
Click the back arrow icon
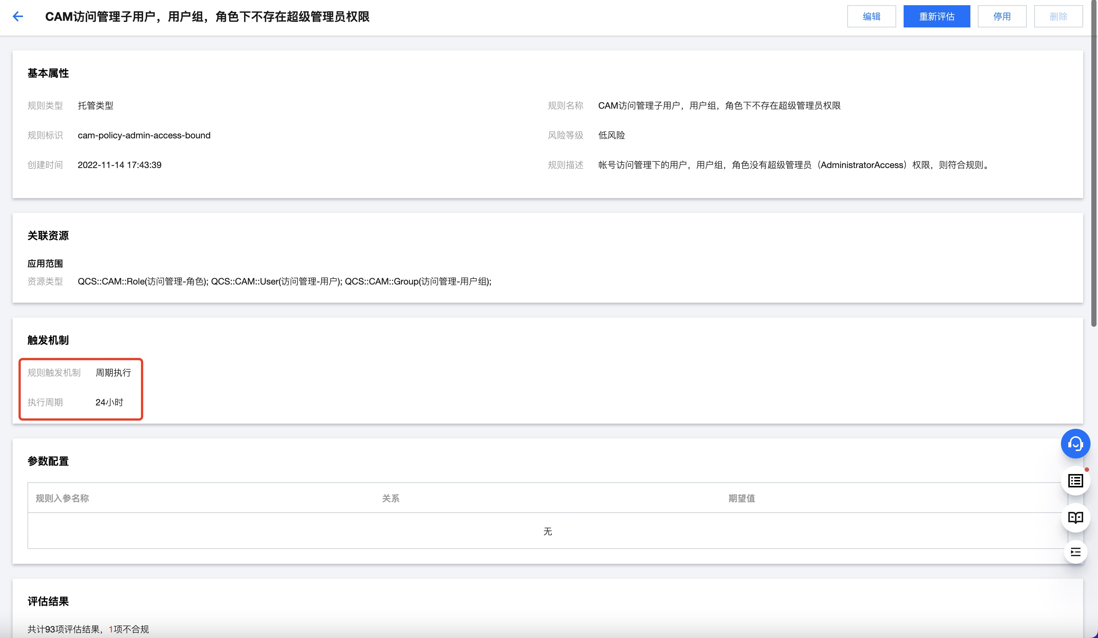point(18,17)
